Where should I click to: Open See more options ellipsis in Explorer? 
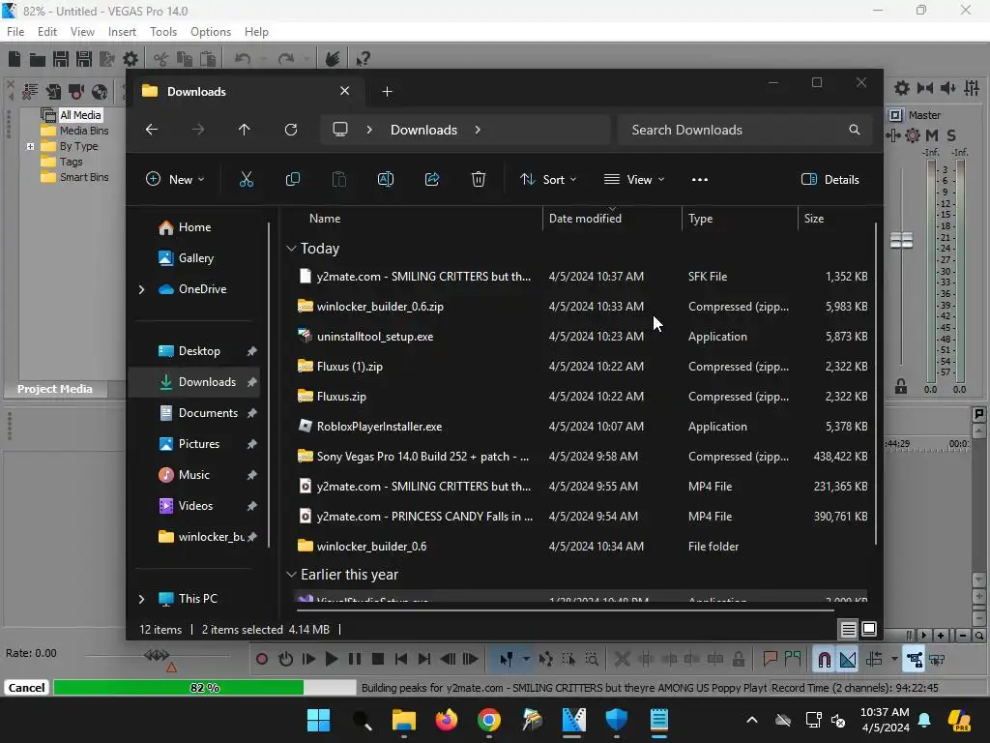click(700, 179)
